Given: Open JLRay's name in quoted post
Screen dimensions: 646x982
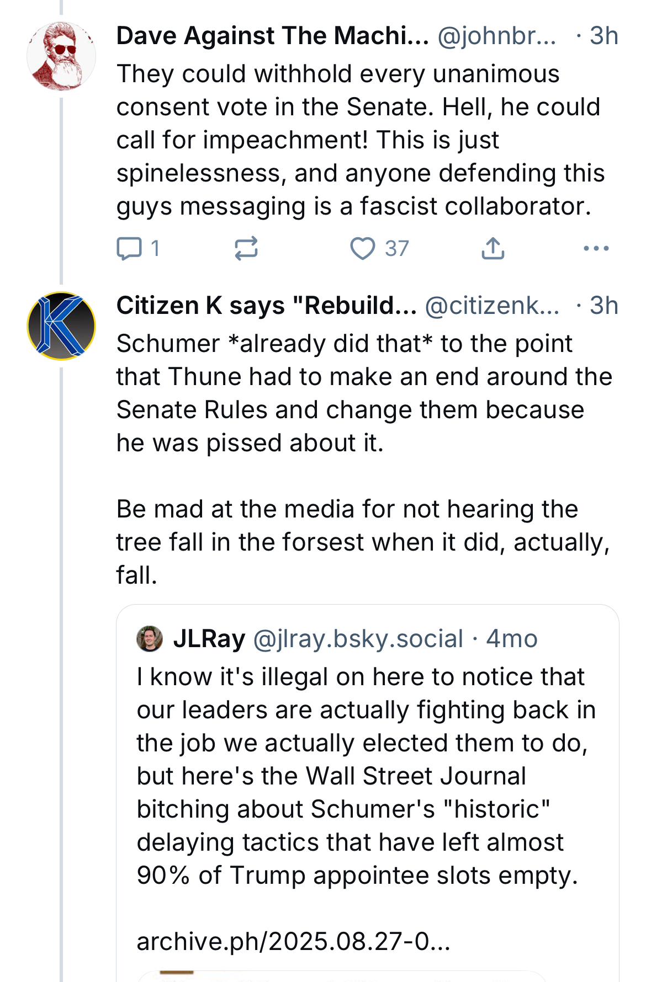Looking at the screenshot, I should point(209,639).
